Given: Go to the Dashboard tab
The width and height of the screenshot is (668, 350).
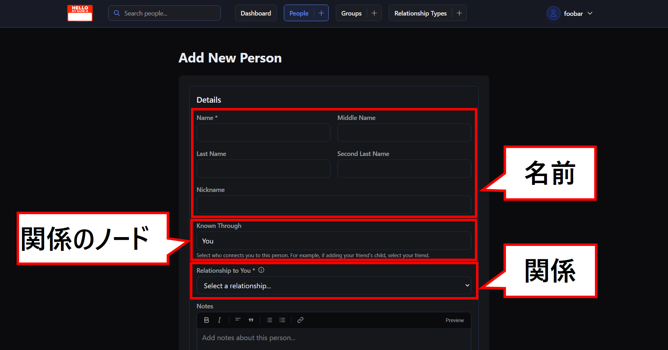Looking at the screenshot, I should tap(256, 13).
